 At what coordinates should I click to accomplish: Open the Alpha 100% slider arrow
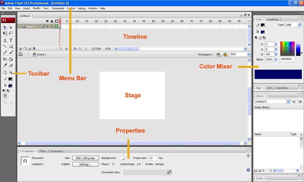(x=276, y=60)
